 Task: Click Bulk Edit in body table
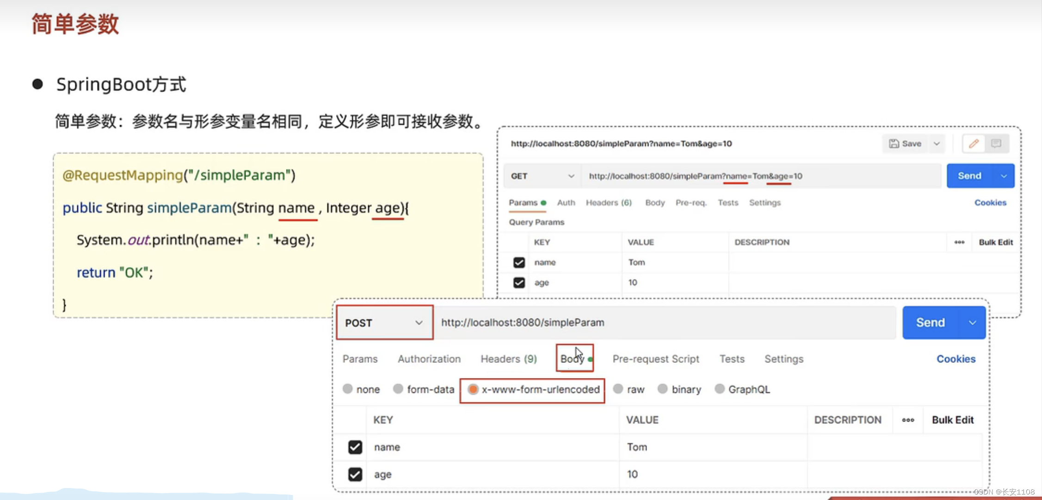[x=953, y=420]
